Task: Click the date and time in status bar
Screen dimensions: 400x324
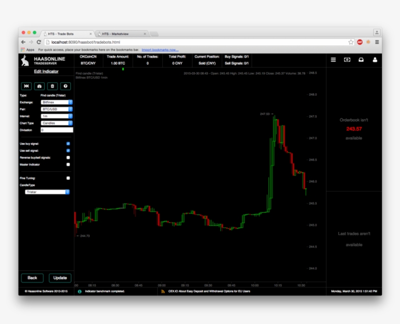Action: click(x=354, y=291)
